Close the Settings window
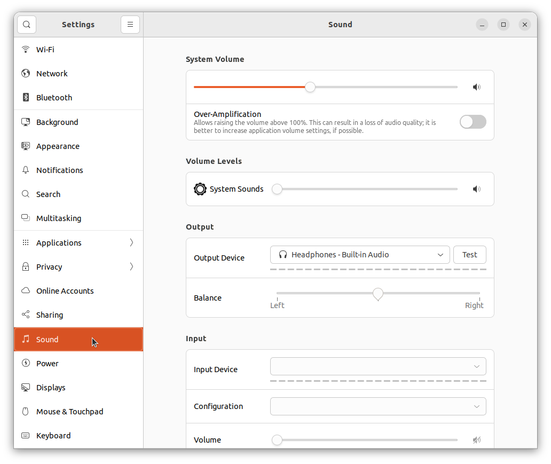The width and height of the screenshot is (551, 464). tap(525, 25)
